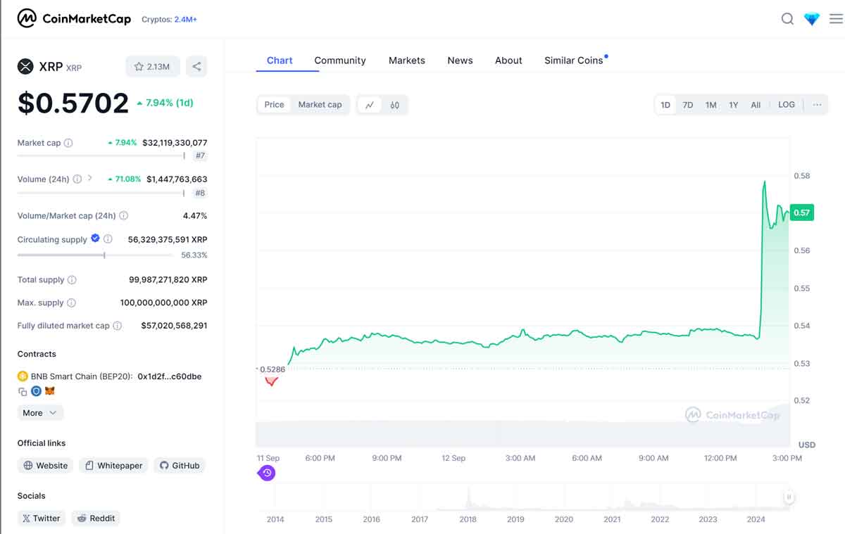Select the Market cap toggle
845x534 pixels.
320,105
